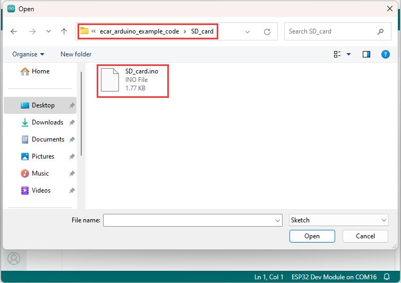Expand the address bar history dropdown
Image resolution: width=401 pixels, height=283 pixels.
[x=248, y=32]
